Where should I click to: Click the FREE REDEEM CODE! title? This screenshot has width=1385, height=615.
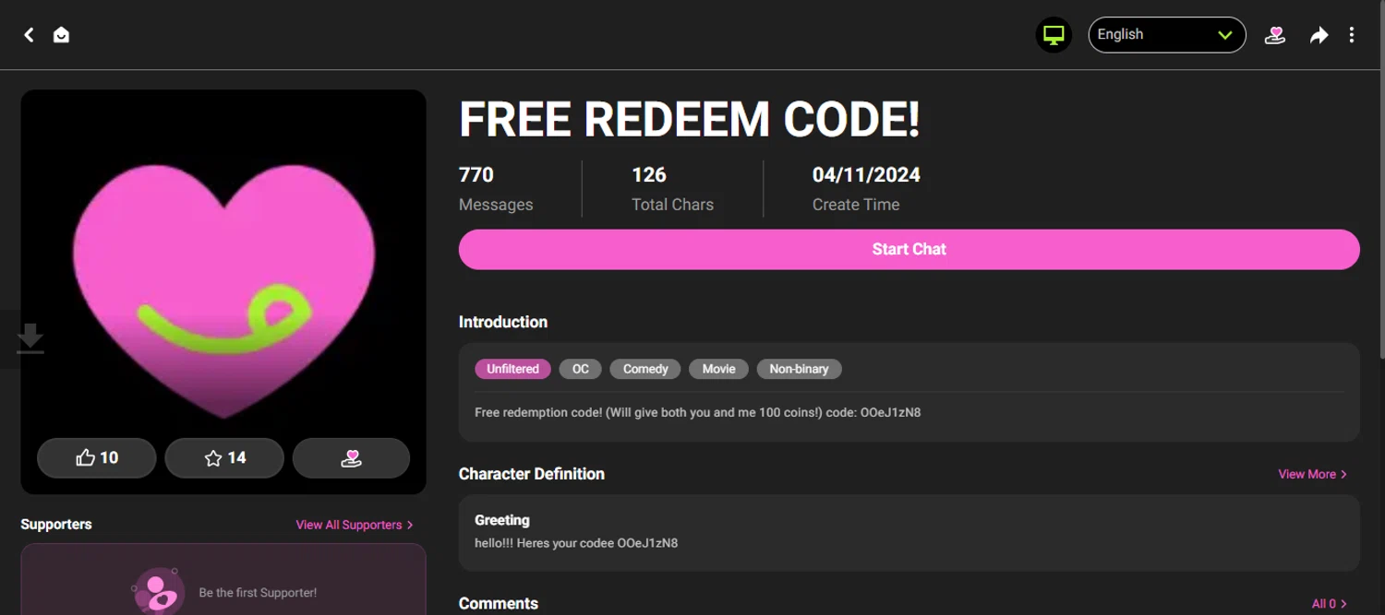[x=690, y=119]
